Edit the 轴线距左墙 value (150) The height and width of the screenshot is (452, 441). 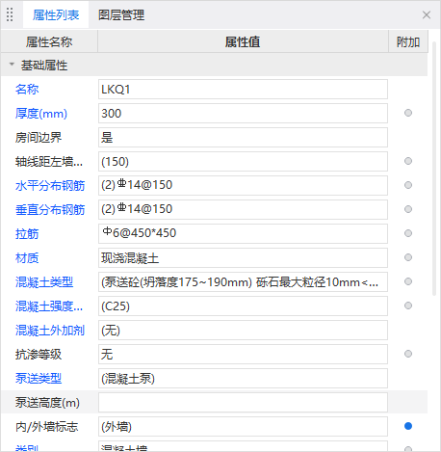click(243, 162)
